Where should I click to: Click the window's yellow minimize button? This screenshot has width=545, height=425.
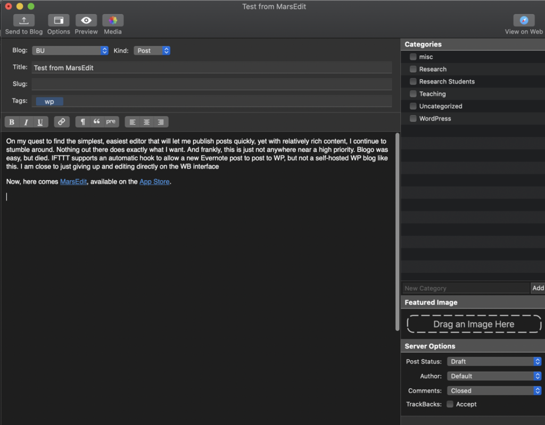[x=20, y=6]
